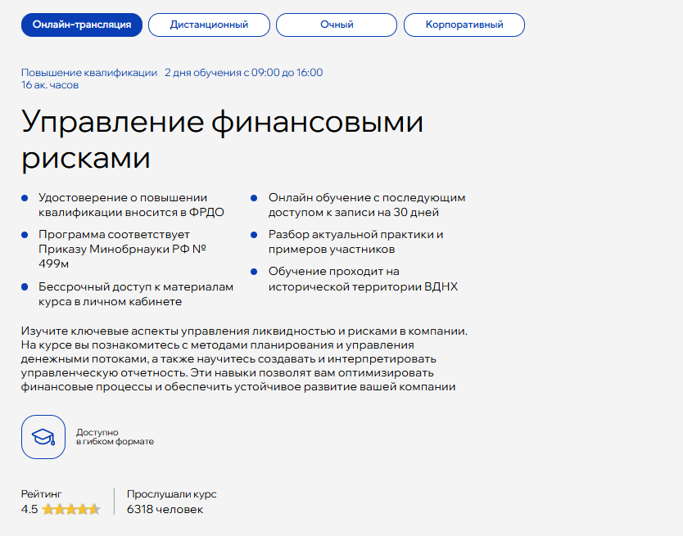683x536 pixels.
Task: Click the 6318 человек listener count
Action: point(165,510)
